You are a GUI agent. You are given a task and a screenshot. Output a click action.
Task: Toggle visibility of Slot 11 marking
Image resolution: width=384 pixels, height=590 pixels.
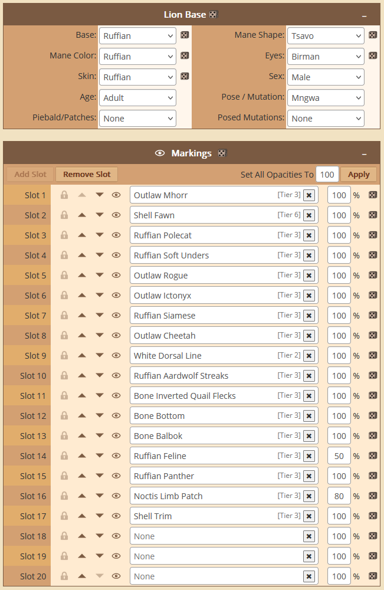(x=116, y=395)
